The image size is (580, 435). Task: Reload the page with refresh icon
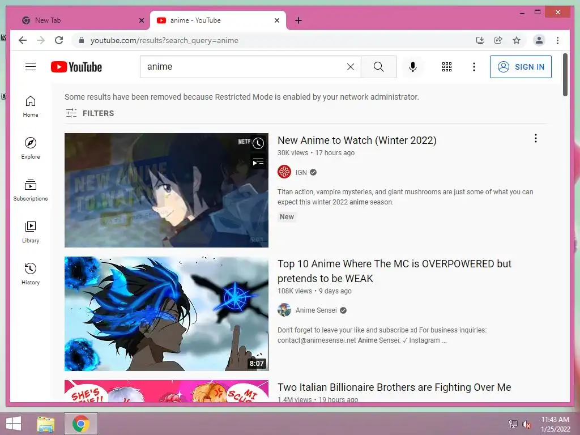click(x=59, y=40)
